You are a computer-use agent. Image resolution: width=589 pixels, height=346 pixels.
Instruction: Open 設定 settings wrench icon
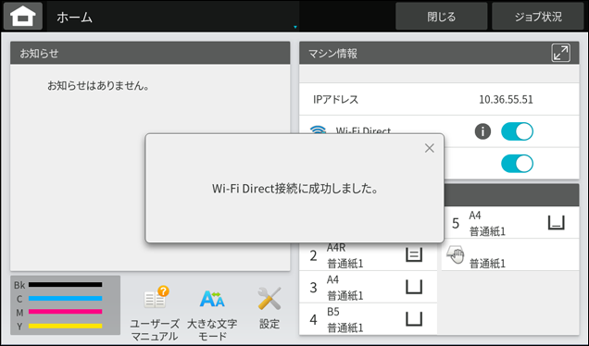point(269,308)
